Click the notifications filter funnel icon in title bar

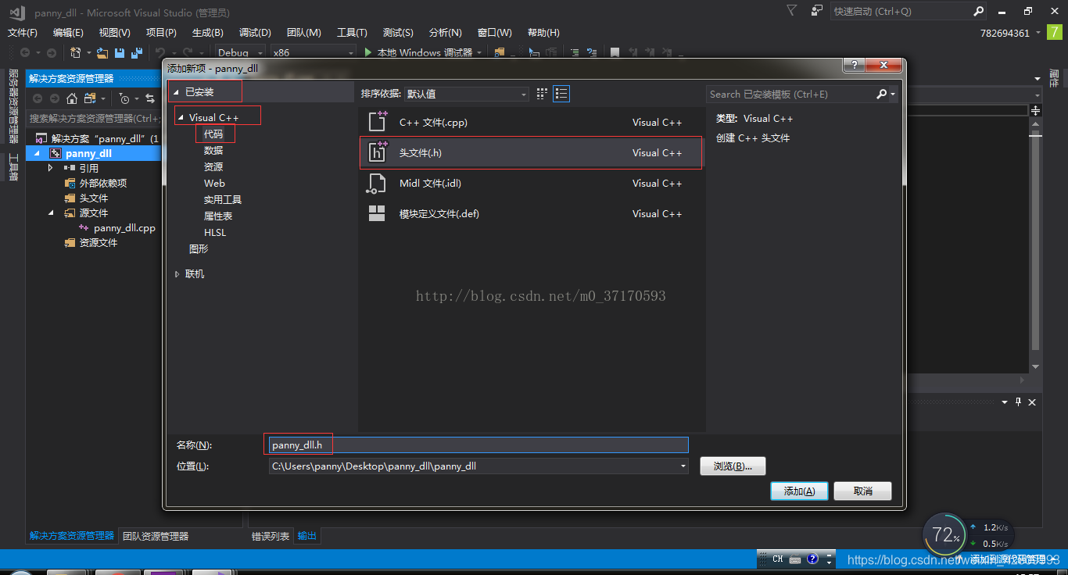coord(792,10)
